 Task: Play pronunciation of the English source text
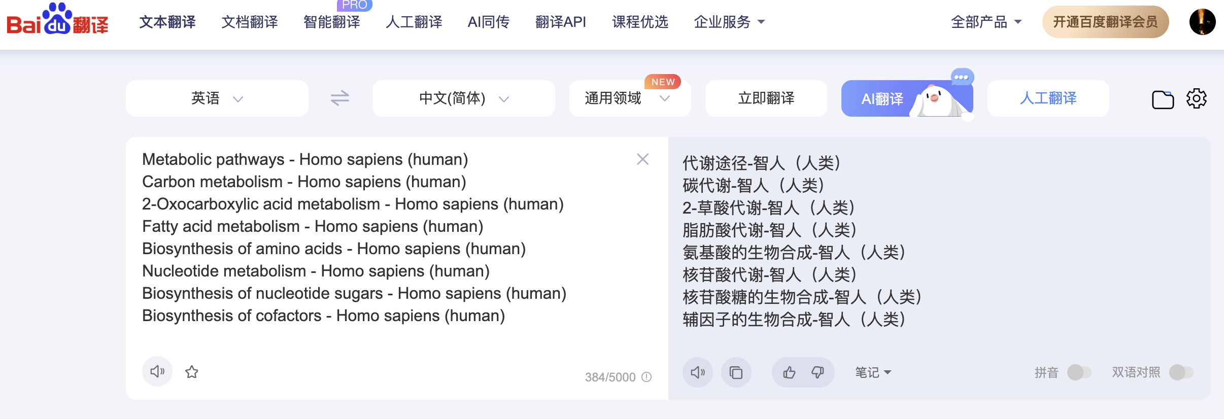157,371
